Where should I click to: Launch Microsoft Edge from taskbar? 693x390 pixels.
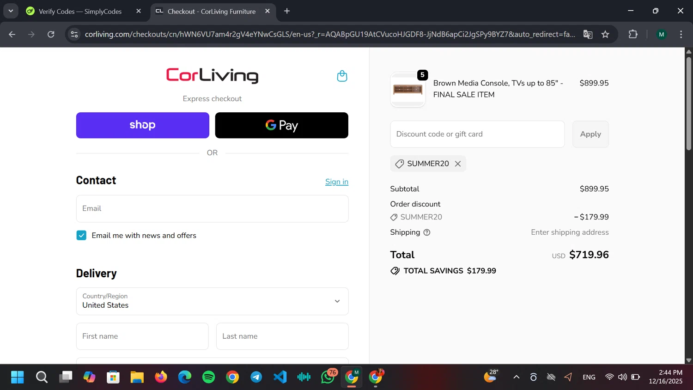pyautogui.click(x=185, y=377)
